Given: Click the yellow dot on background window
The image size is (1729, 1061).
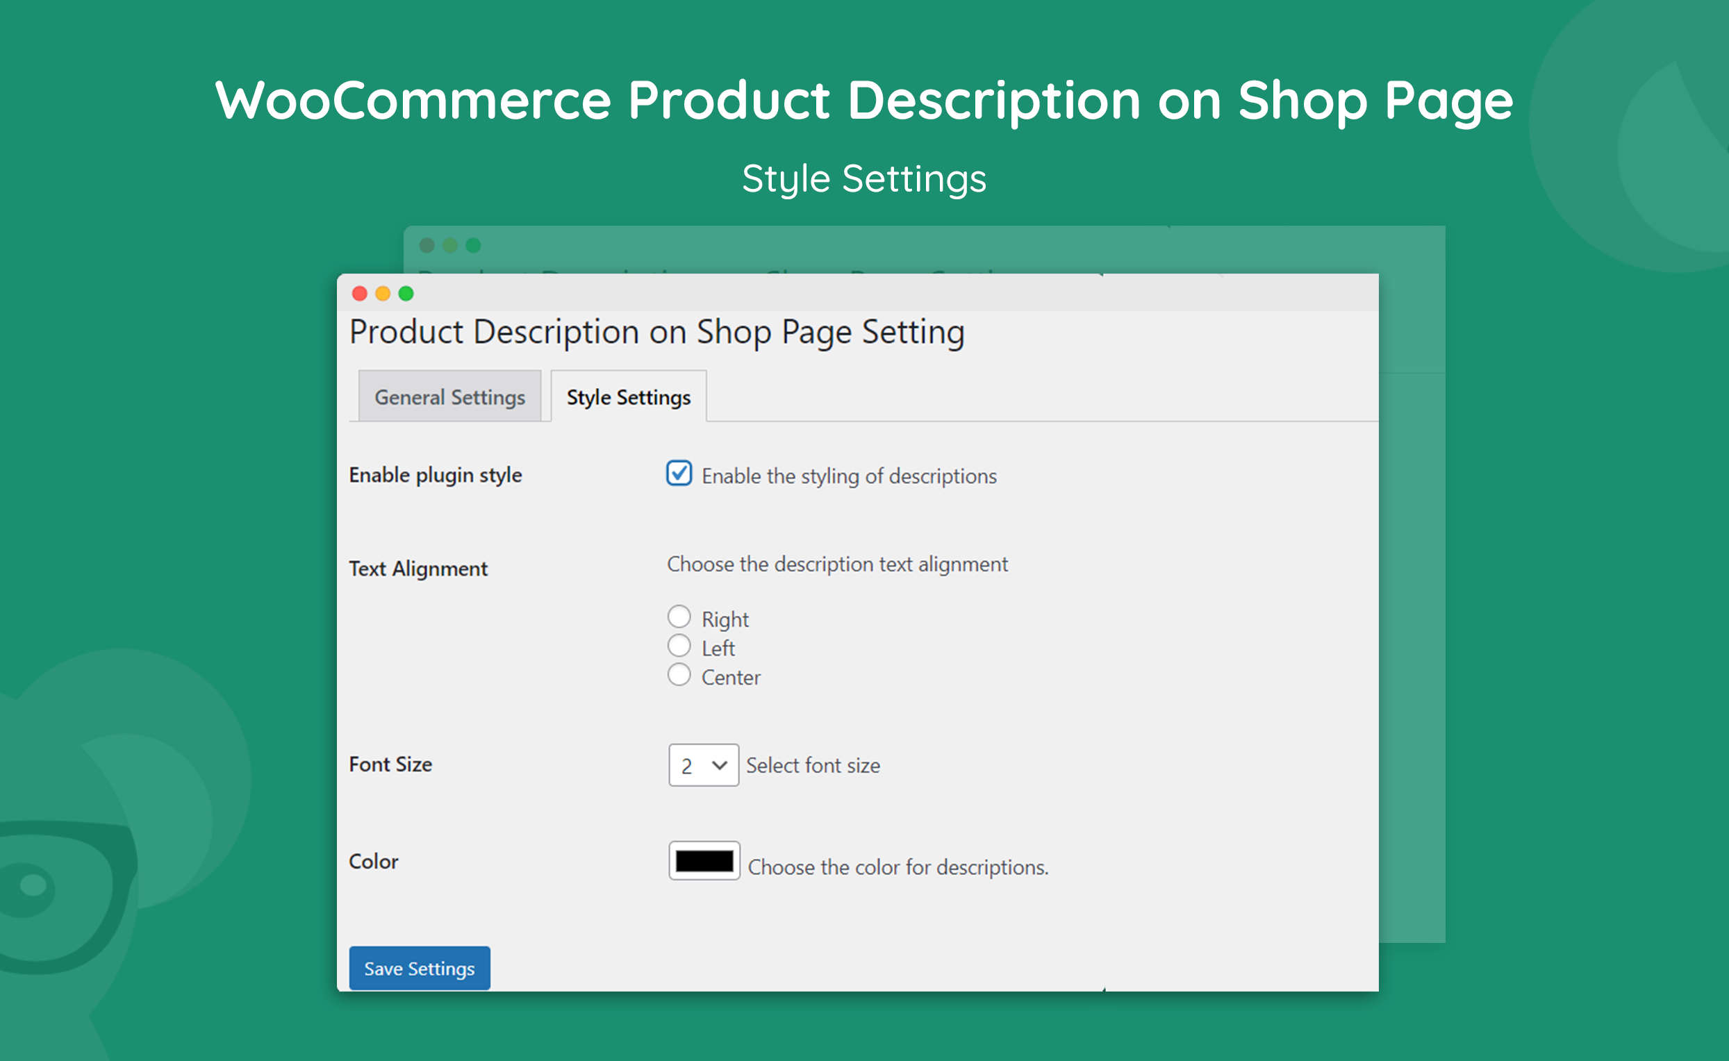Looking at the screenshot, I should point(450,245).
